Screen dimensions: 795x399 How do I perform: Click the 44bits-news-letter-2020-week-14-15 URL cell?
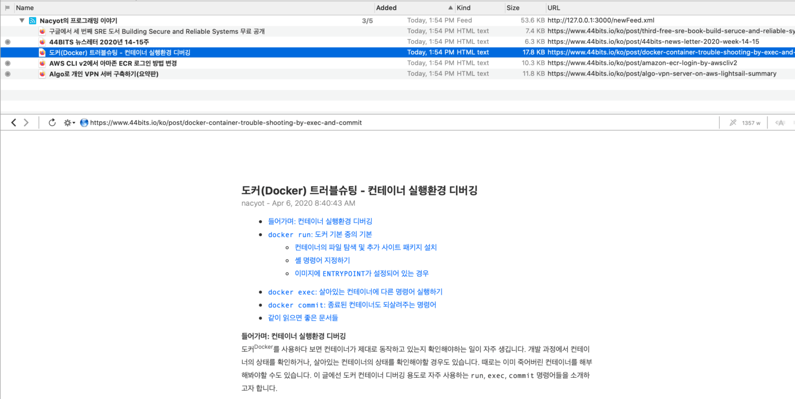tap(653, 42)
